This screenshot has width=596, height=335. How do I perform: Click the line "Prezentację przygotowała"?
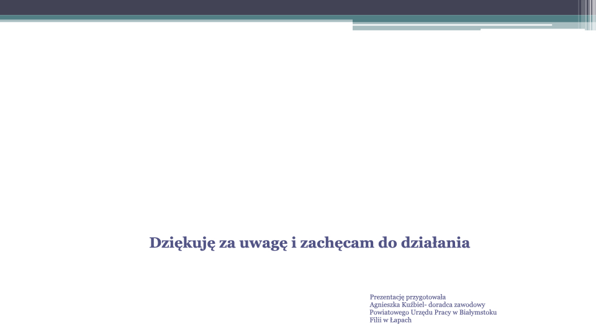(x=407, y=297)
